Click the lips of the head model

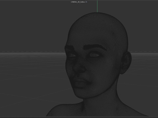point(83,83)
